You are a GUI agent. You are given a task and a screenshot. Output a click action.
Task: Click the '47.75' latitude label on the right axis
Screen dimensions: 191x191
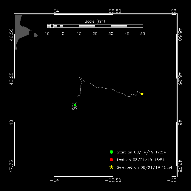point(180,166)
